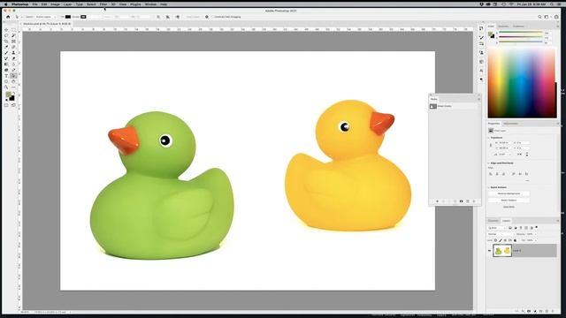Select the Clone Stamp tool
Screen dimensions: 566x318
click(x=13, y=53)
